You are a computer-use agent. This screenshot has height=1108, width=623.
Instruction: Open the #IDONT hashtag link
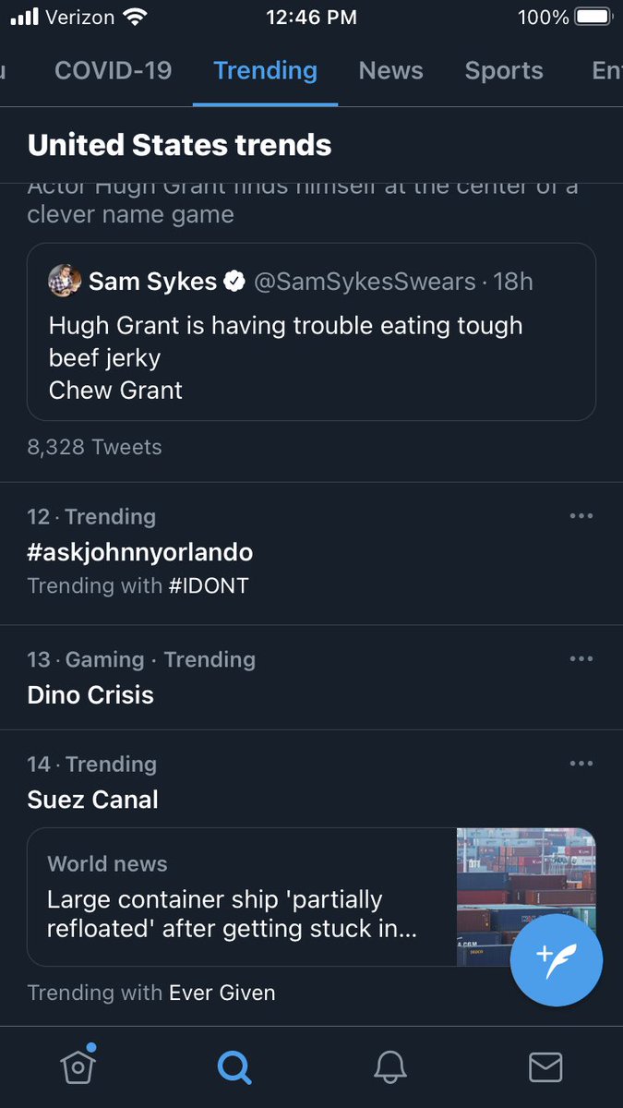tap(209, 585)
